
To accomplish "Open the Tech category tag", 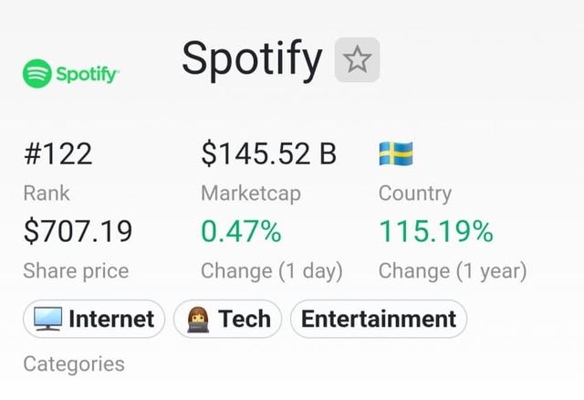I will click(228, 319).
